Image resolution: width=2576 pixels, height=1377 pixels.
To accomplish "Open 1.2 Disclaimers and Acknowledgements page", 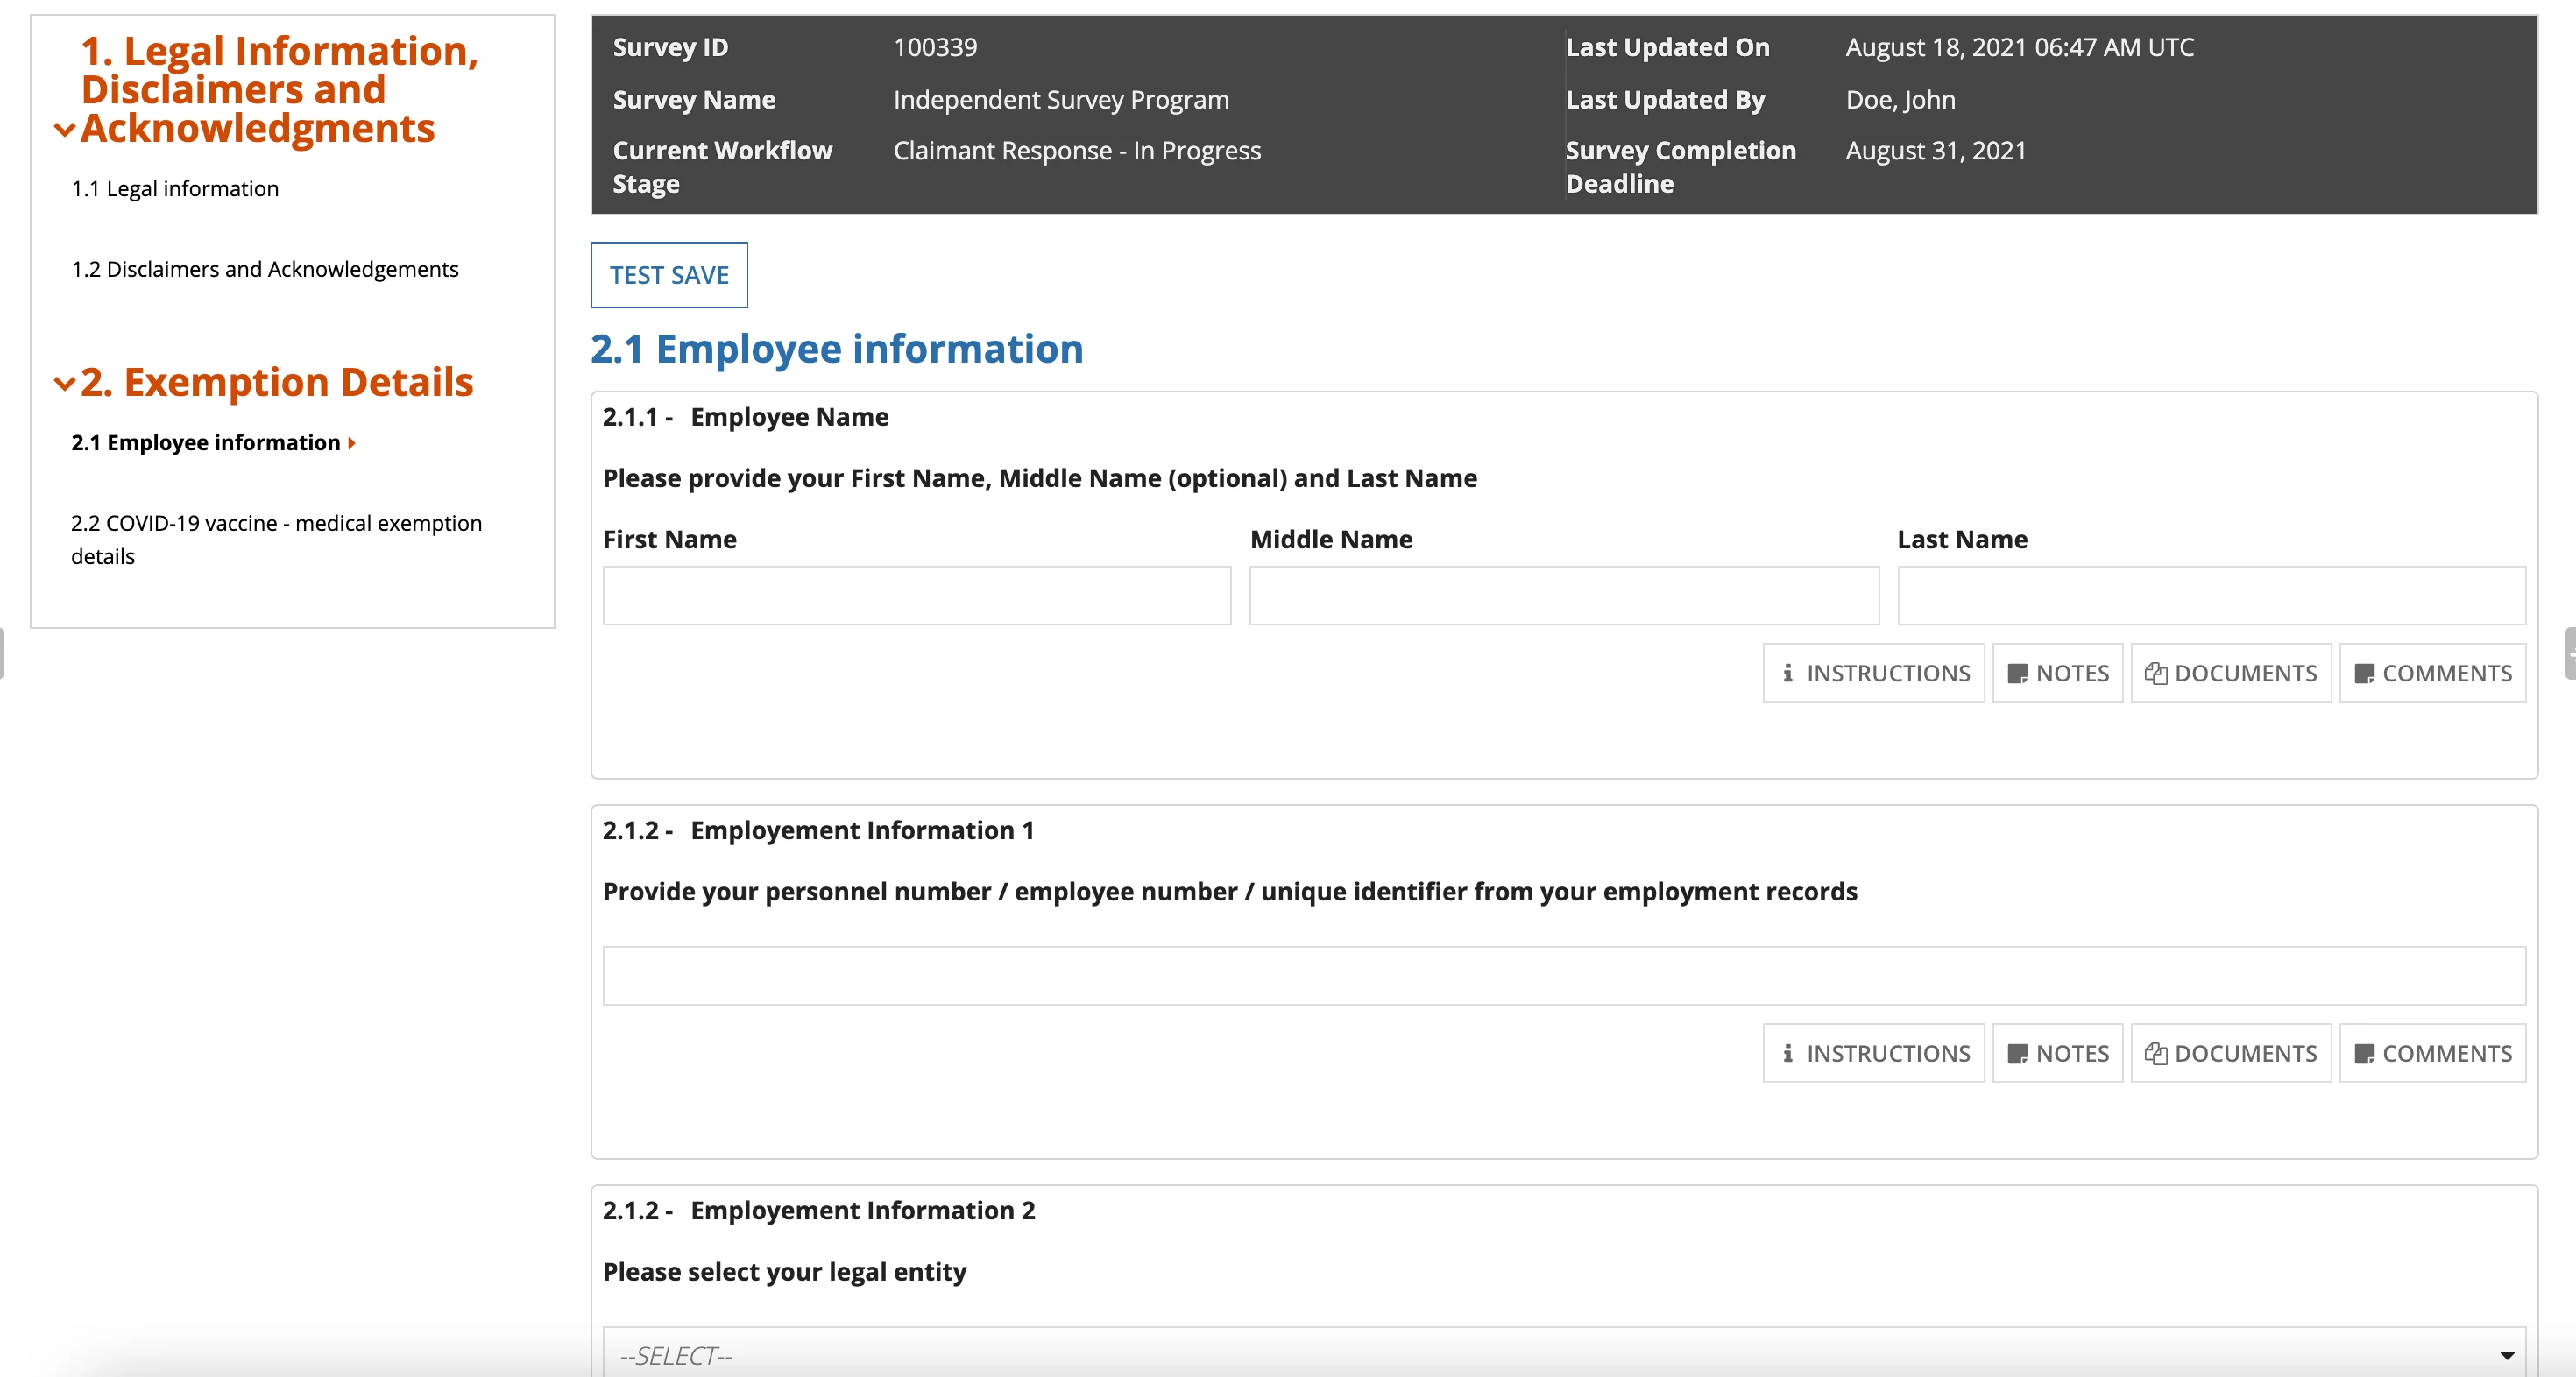I will 265,269.
